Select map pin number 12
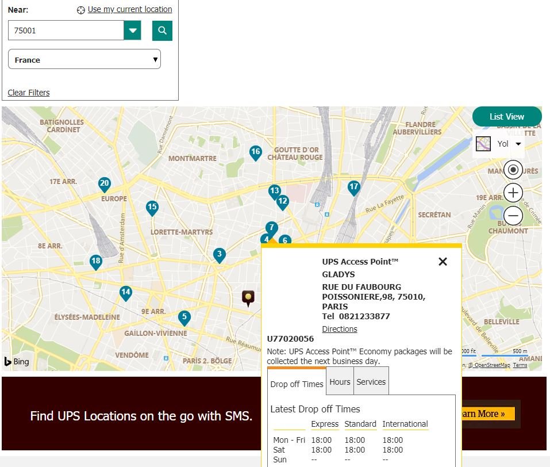The width and height of the screenshot is (550, 467). click(283, 202)
